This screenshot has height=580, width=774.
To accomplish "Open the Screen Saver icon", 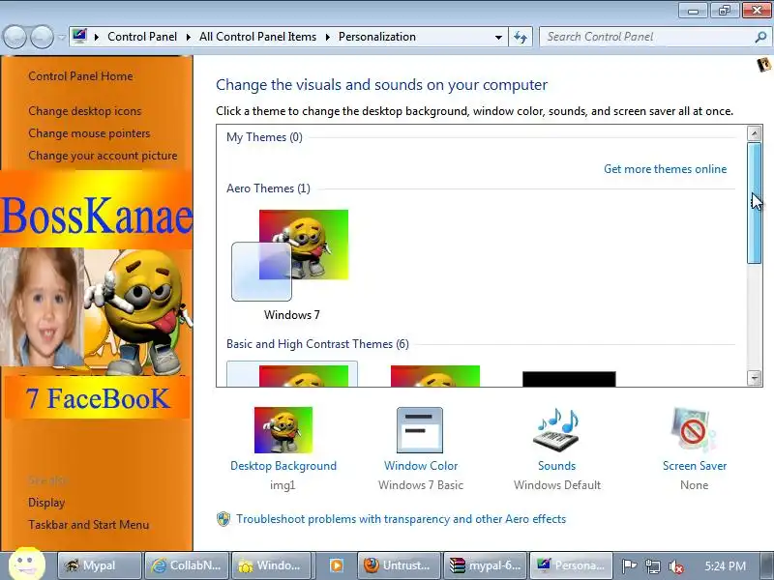I will pyautogui.click(x=694, y=429).
